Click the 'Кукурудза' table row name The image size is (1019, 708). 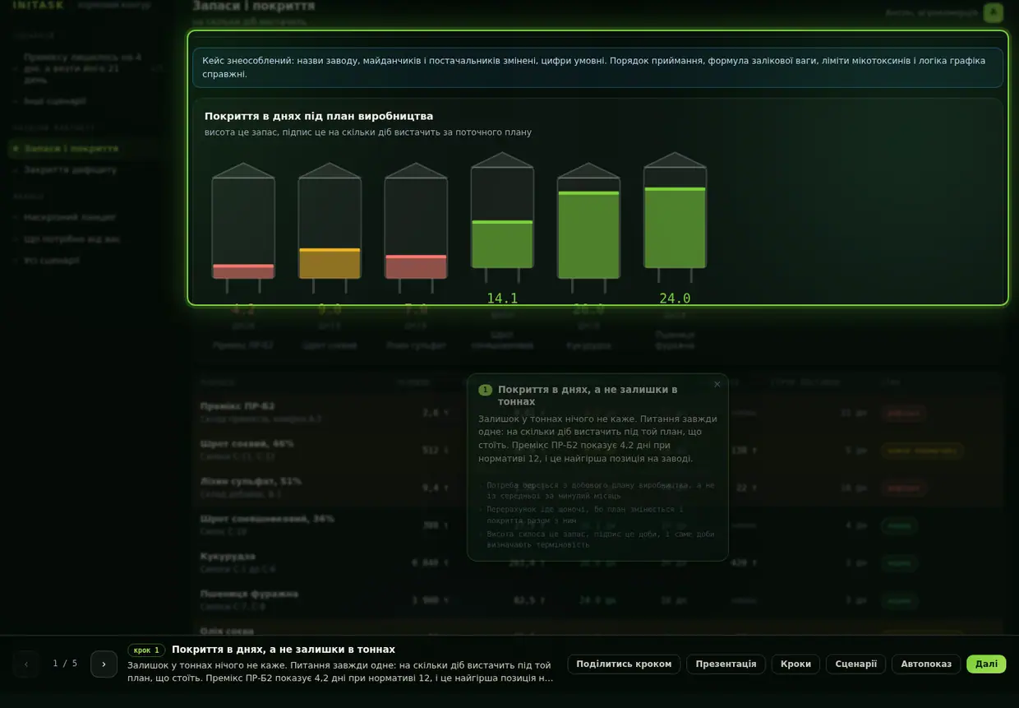pos(228,557)
